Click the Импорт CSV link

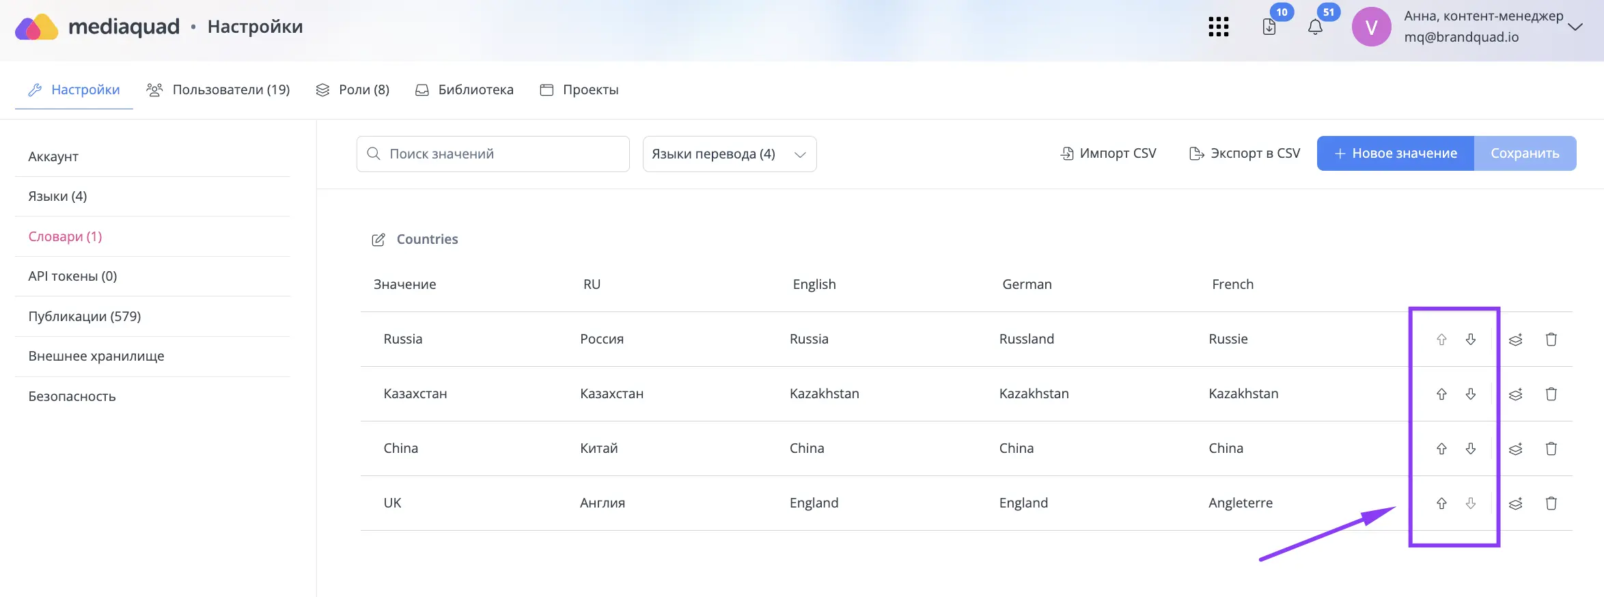tap(1108, 154)
